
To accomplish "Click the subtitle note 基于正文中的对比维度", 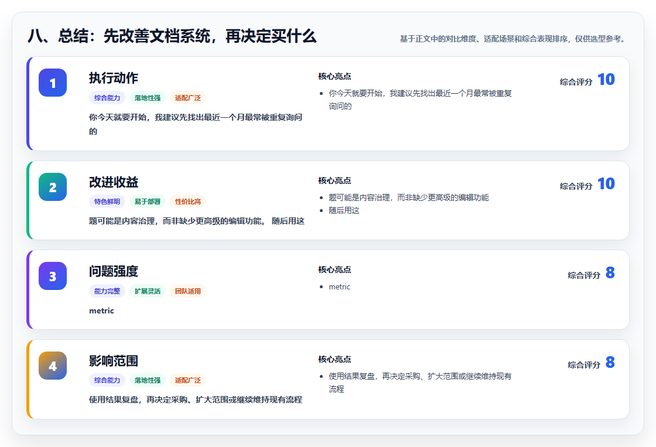I will point(514,39).
